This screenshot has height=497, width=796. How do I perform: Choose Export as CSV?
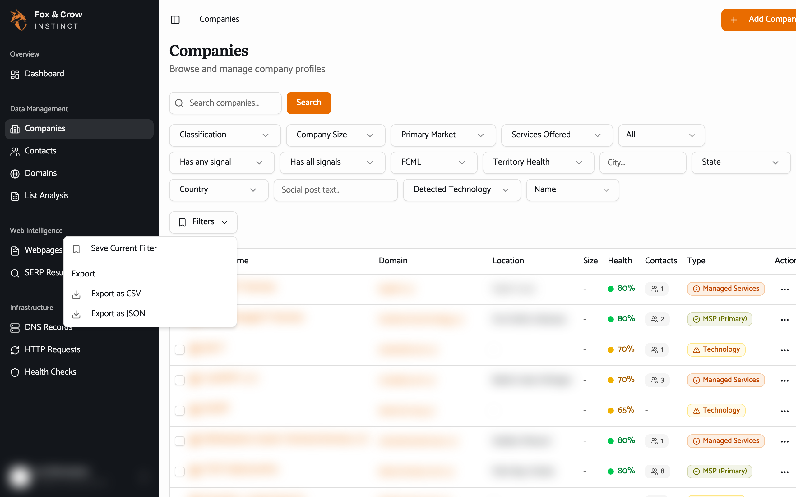pyautogui.click(x=150, y=294)
